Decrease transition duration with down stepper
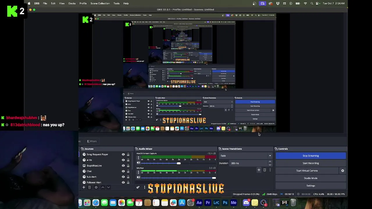This screenshot has height=209, width=372. (x=270, y=165)
